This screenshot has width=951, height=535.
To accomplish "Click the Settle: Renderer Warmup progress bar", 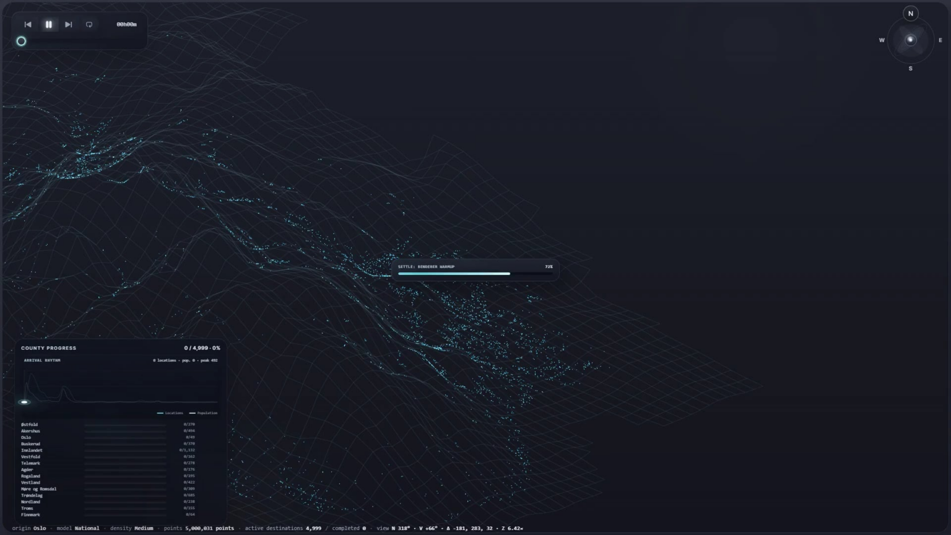I will (x=475, y=274).
